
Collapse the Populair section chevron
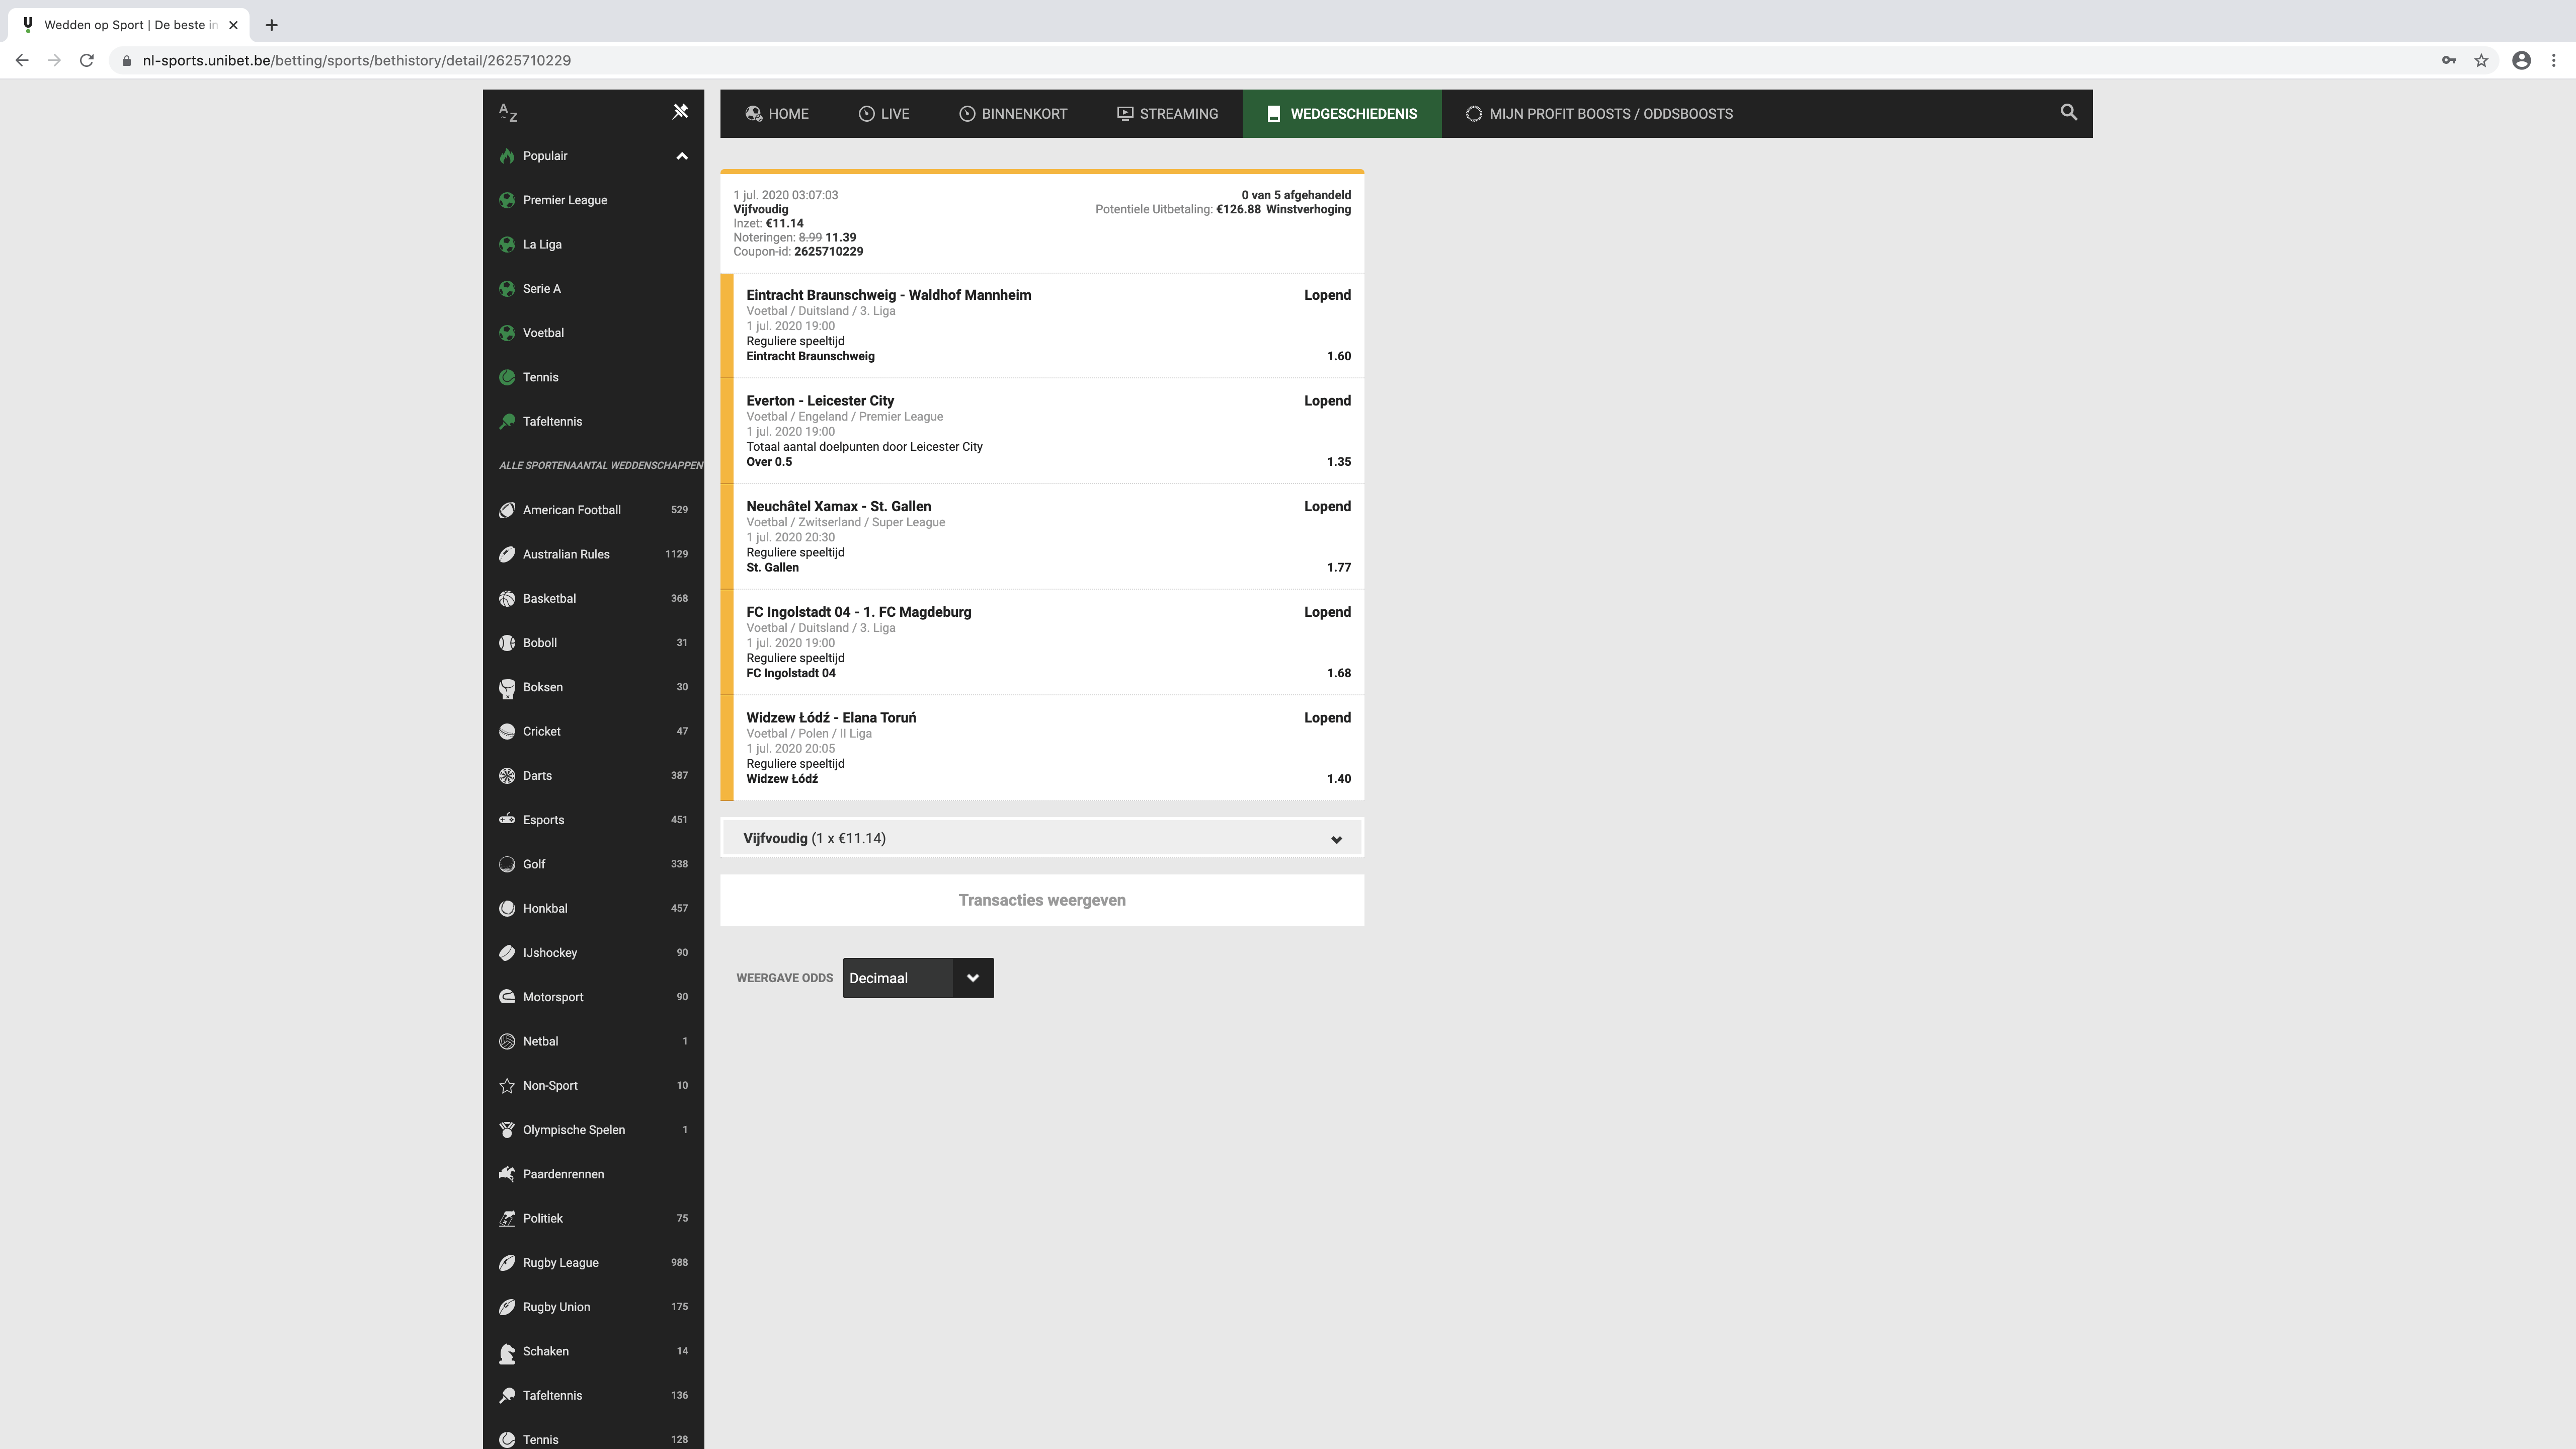[682, 156]
